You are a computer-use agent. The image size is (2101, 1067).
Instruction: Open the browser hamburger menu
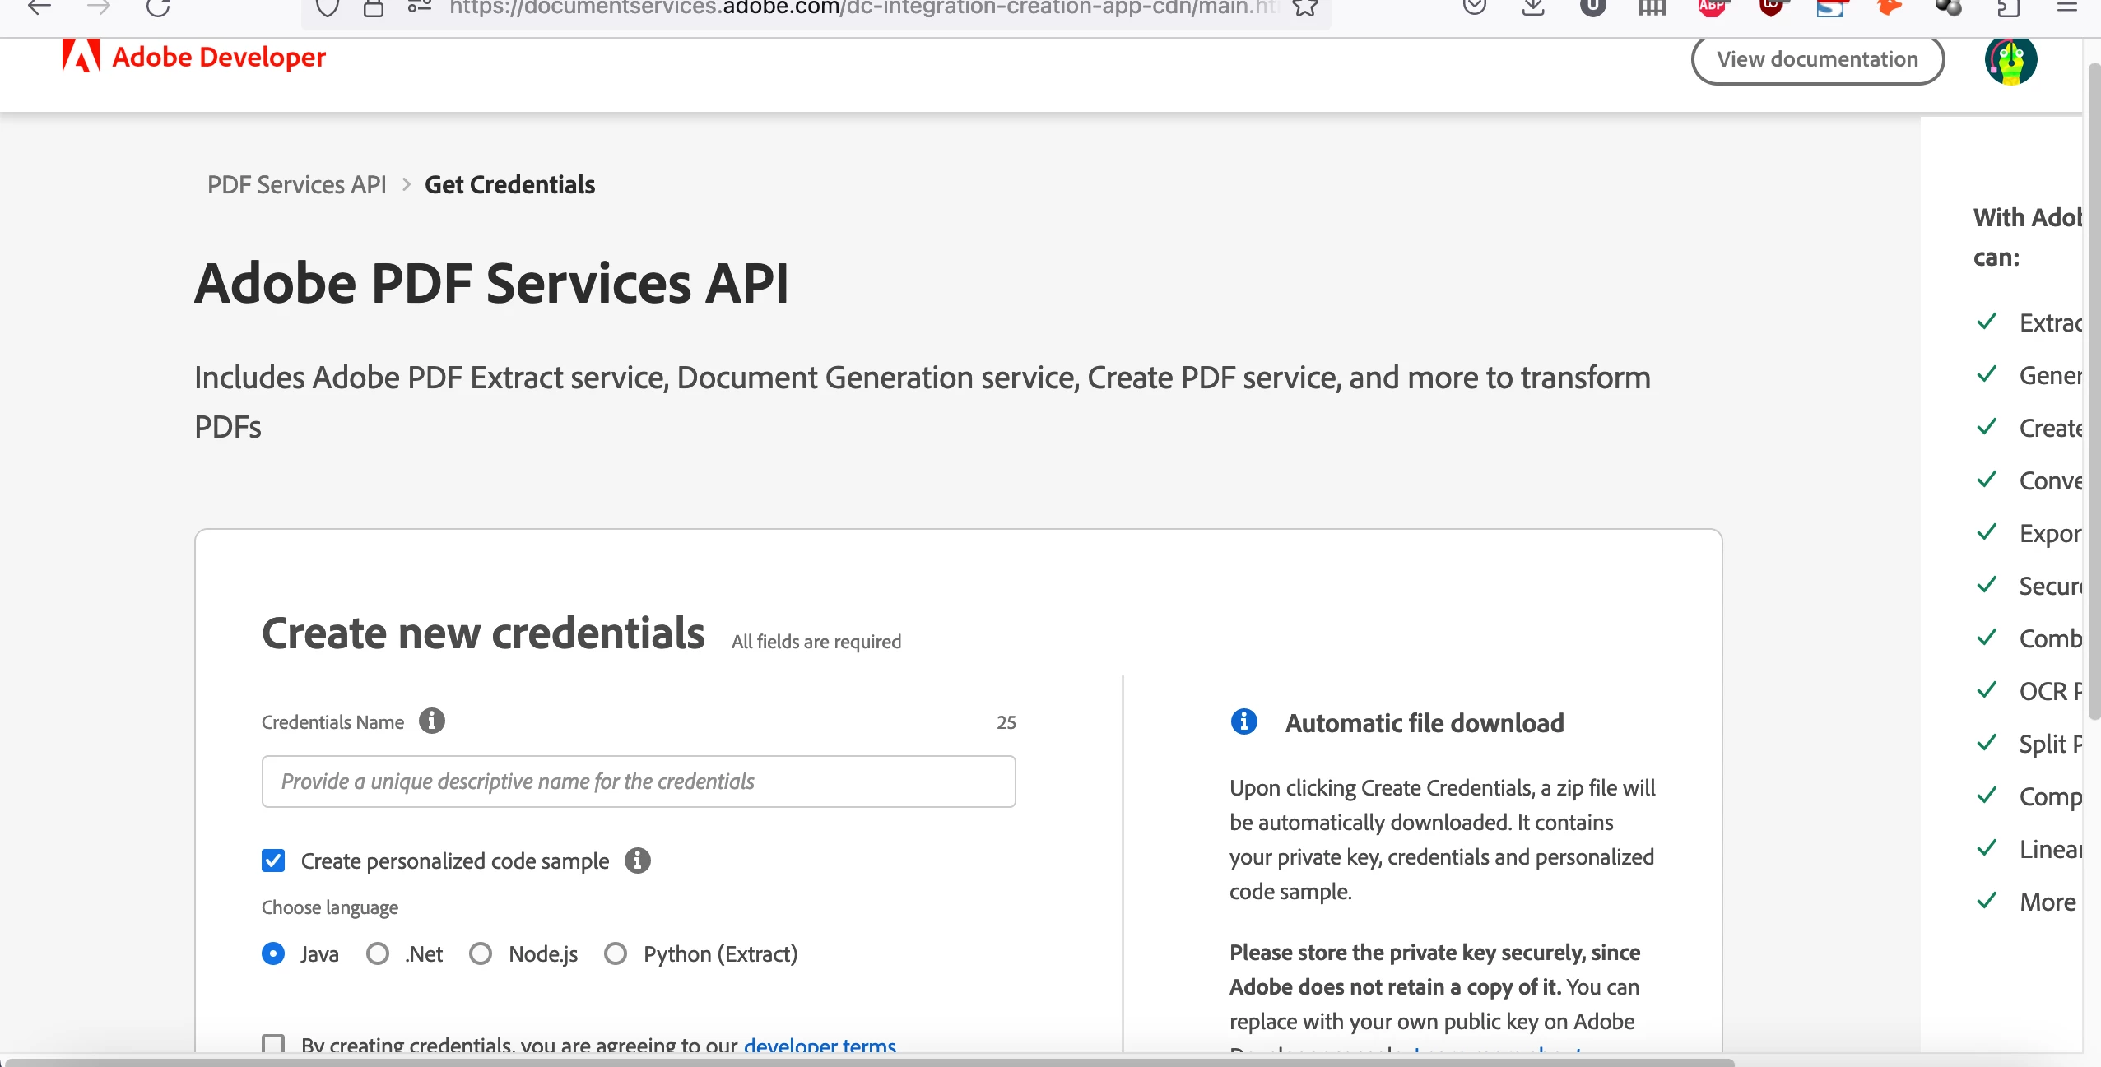(2066, 8)
